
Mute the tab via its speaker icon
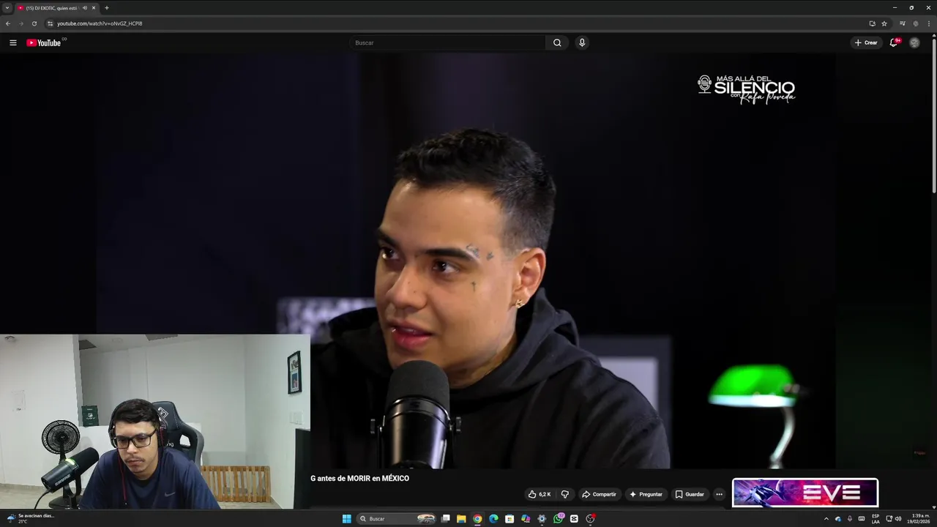tap(85, 8)
